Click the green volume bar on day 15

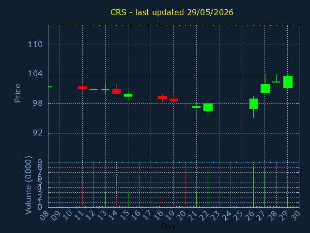128,199
